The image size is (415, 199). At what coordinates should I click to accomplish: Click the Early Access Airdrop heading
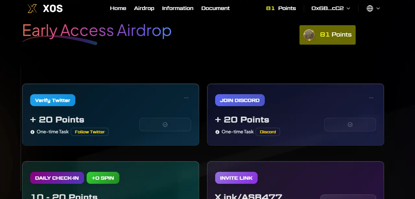pyautogui.click(x=97, y=31)
